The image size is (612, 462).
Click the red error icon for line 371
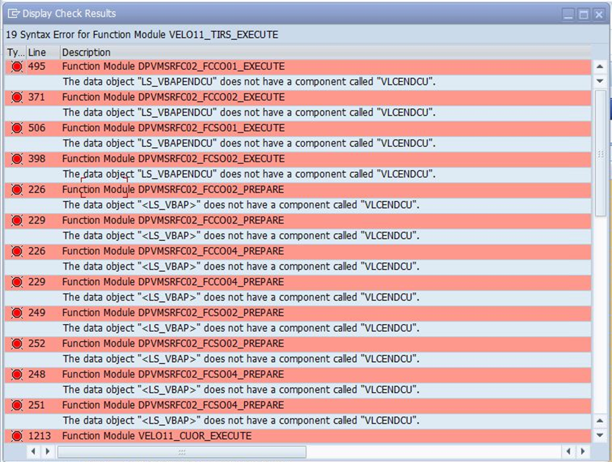[x=17, y=97]
